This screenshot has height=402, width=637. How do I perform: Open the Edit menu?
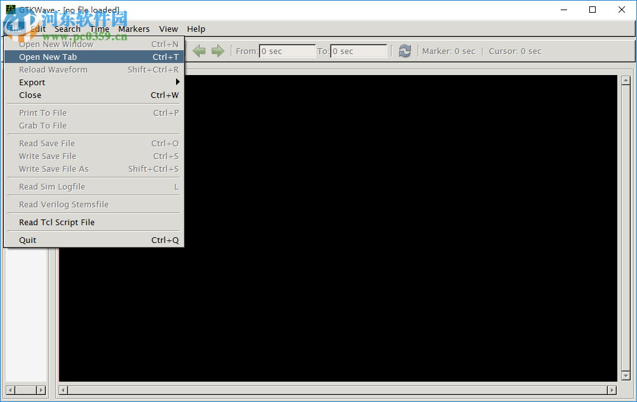coord(38,29)
